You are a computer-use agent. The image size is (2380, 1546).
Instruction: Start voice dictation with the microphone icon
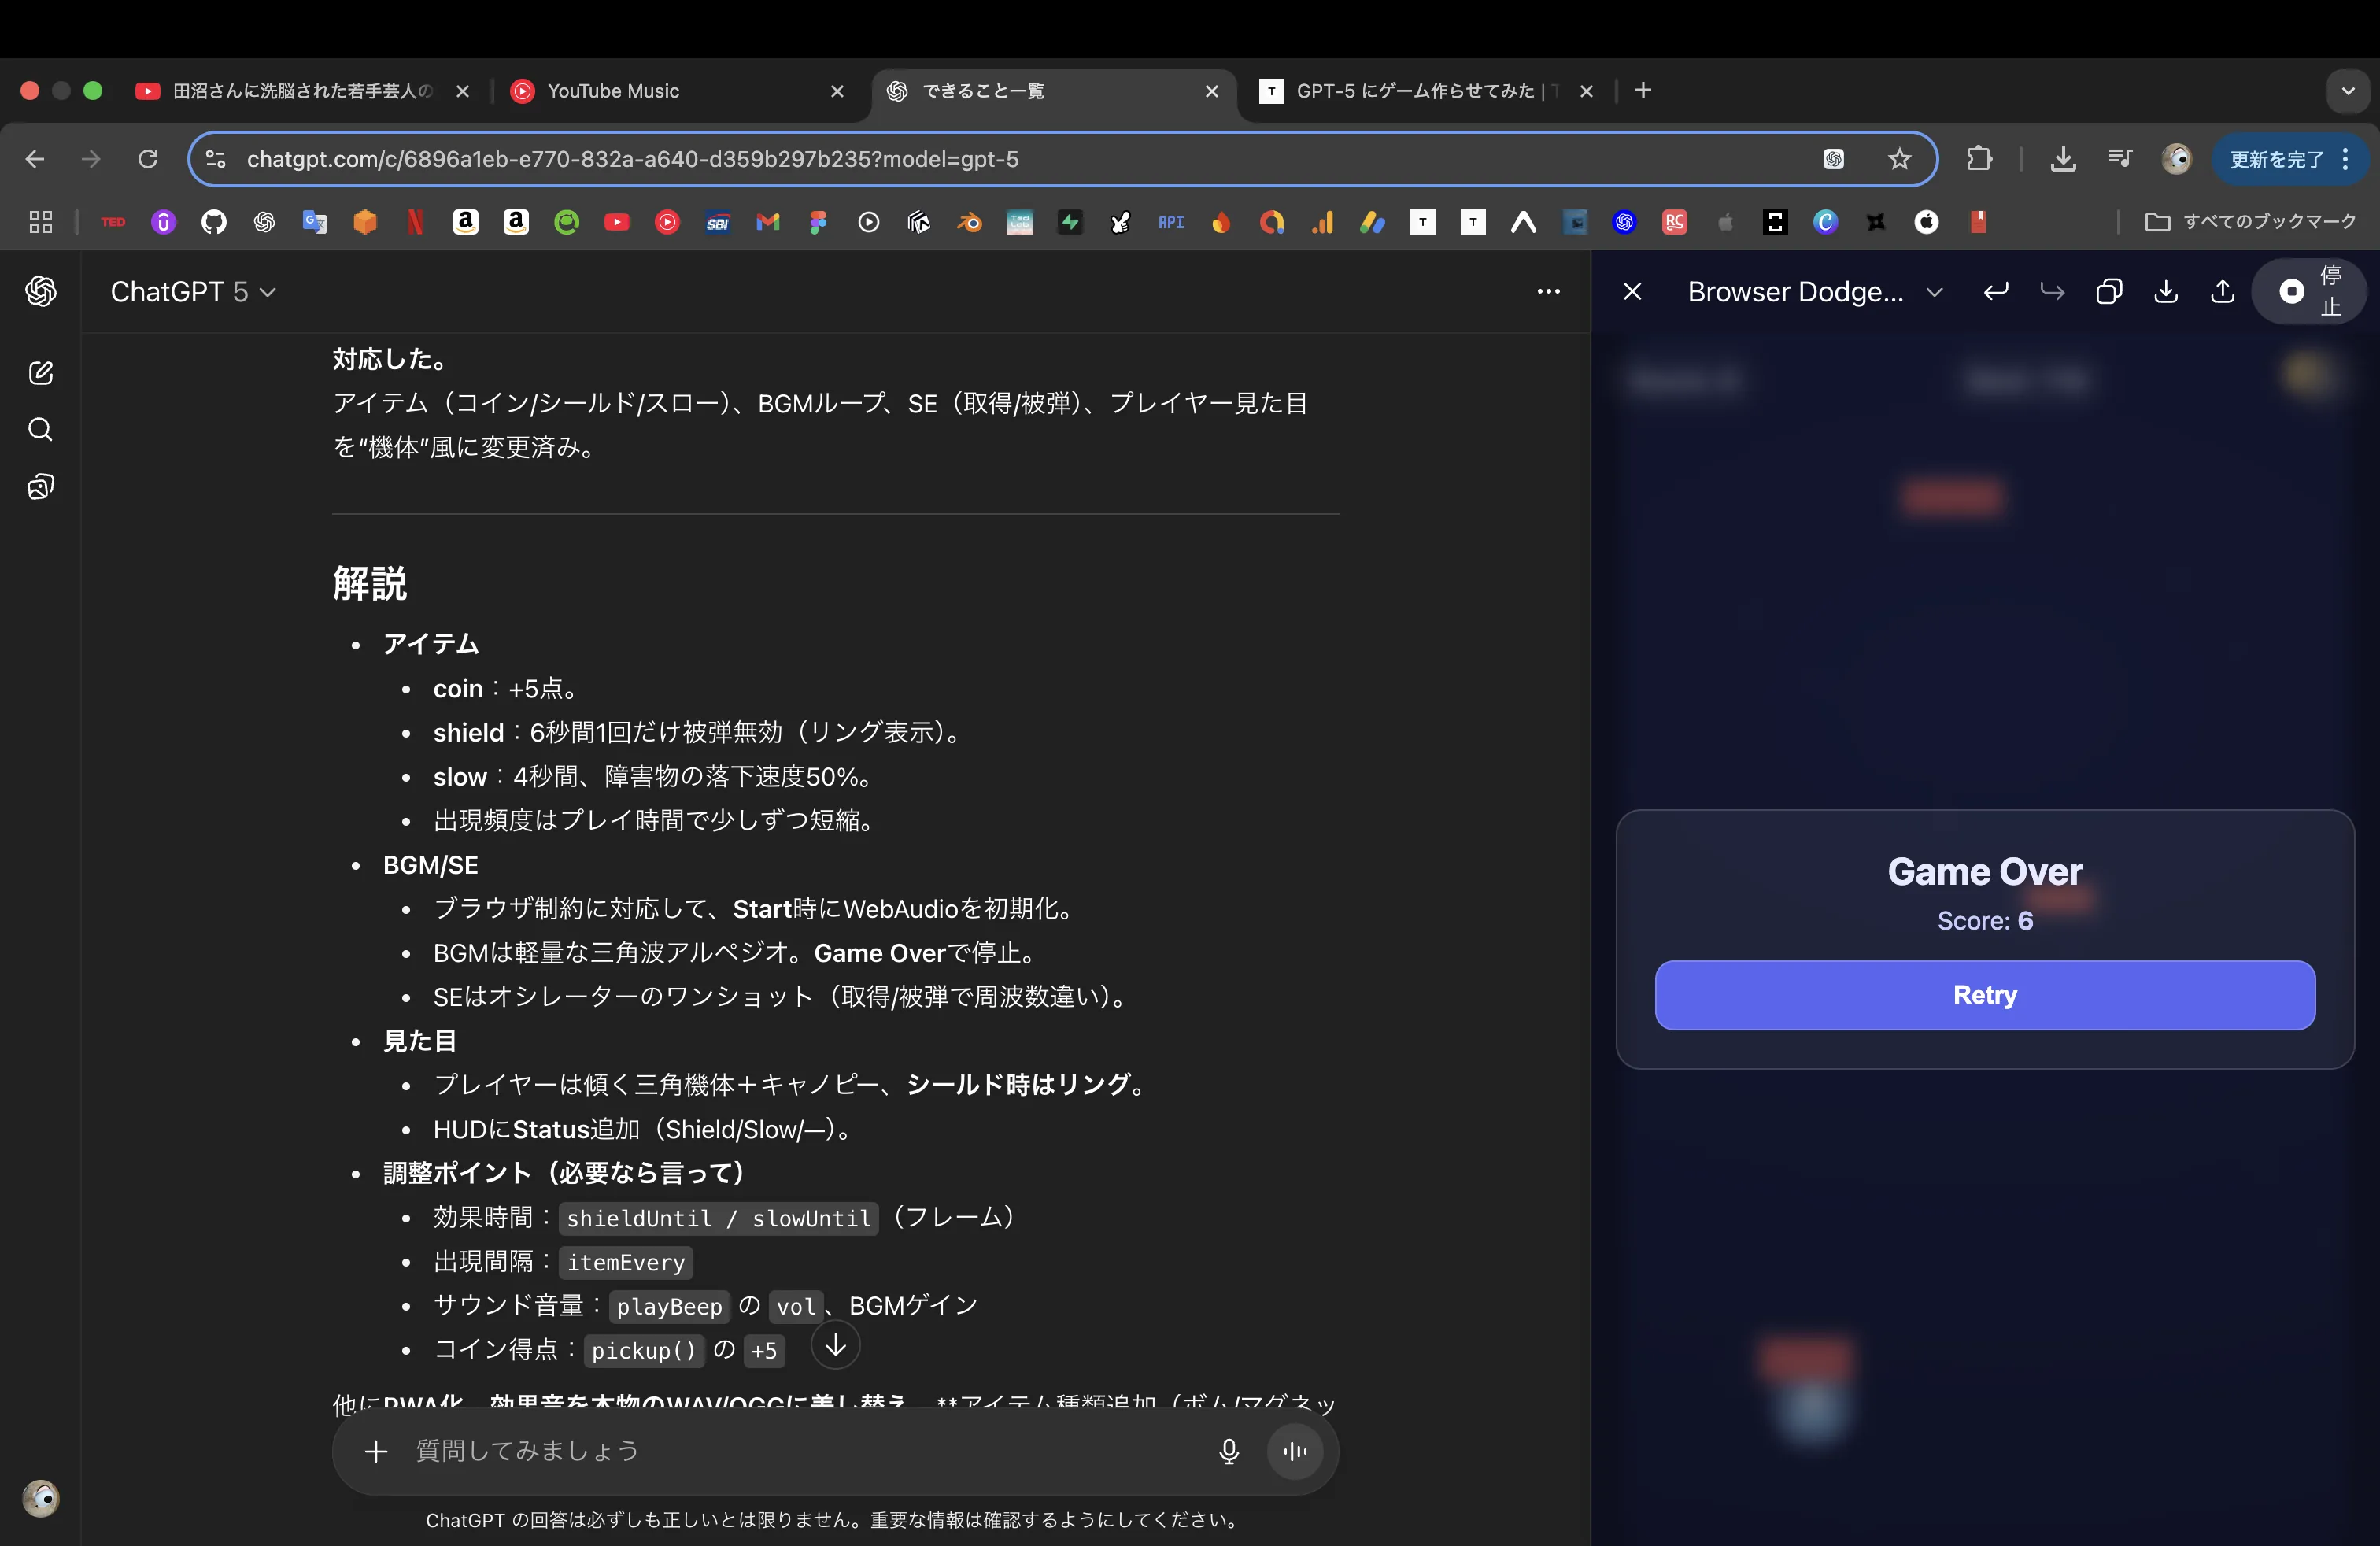[x=1228, y=1452]
